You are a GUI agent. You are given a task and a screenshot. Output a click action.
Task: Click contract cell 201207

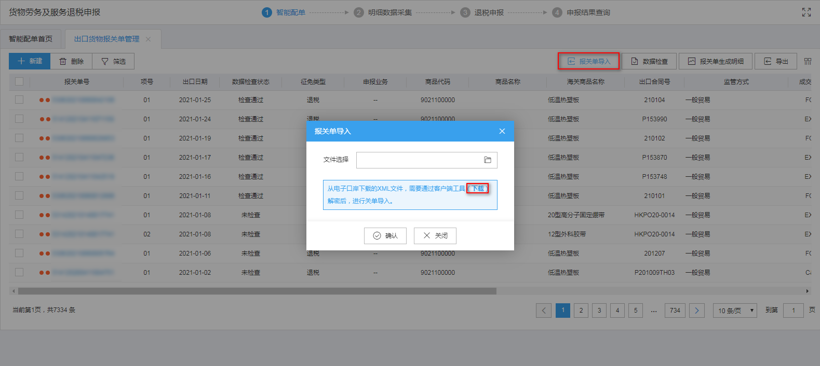[654, 254]
